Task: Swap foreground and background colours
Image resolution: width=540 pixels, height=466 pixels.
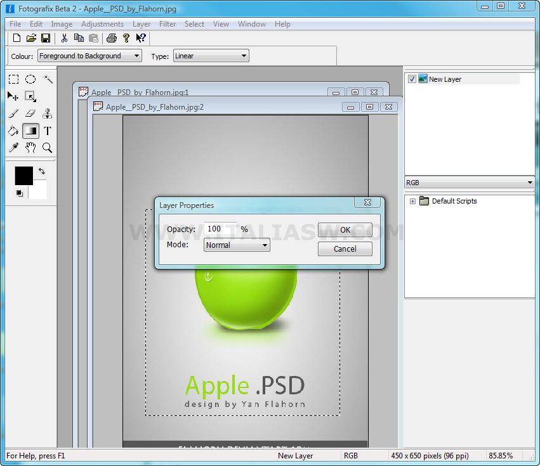Action: 42,171
